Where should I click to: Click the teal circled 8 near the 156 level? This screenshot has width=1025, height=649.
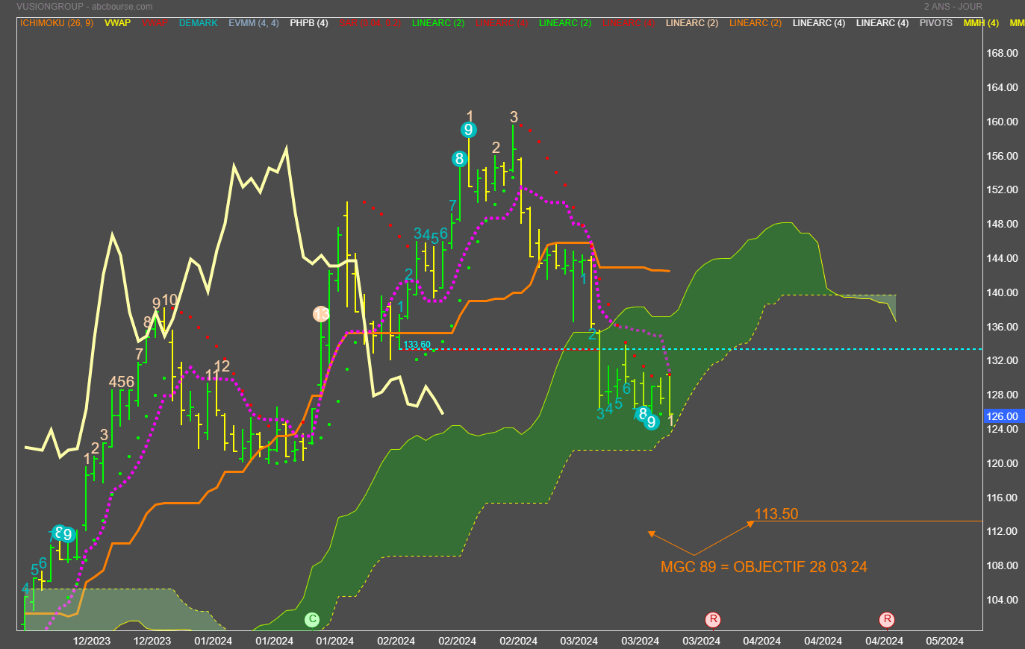[x=459, y=159]
